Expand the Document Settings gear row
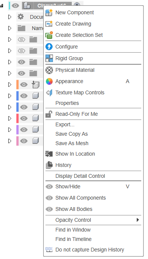 tap(10, 17)
